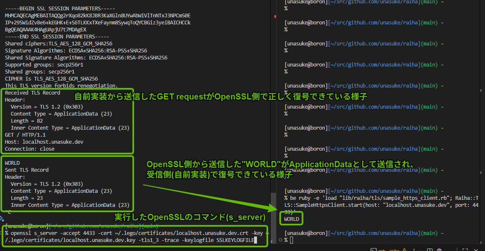485x251 pixels.
Task: Click the blue sparkle icon in the left gutter
Action: [x=2, y=218]
